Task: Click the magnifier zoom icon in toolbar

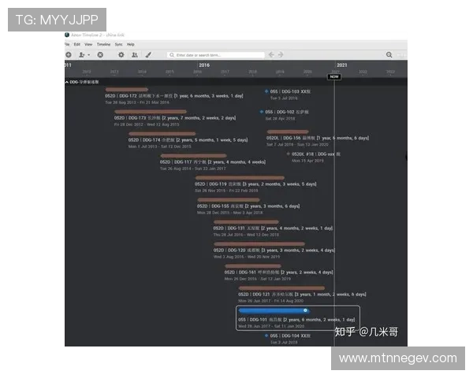Action: tap(389, 55)
